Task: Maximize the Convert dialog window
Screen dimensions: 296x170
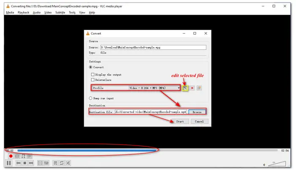Action: pos(195,33)
